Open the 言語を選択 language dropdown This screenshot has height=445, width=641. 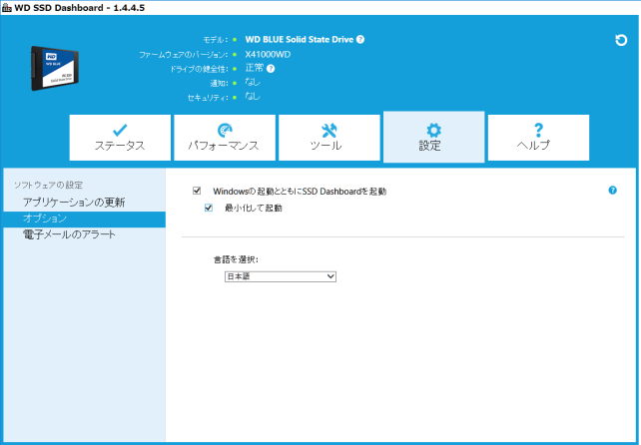point(281,276)
